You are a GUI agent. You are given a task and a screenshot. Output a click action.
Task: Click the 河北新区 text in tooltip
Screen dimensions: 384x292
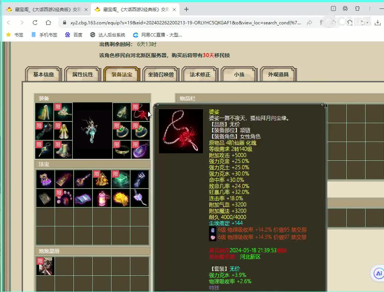coord(250,257)
